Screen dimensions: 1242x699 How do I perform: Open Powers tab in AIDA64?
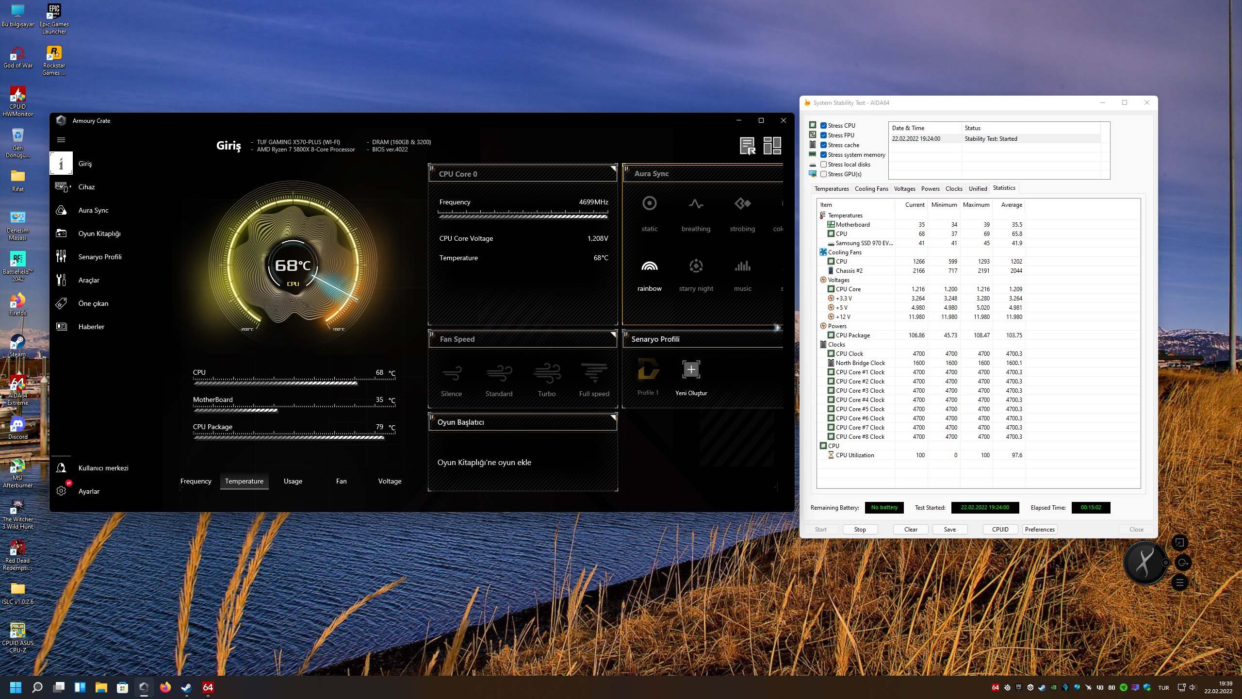(930, 189)
